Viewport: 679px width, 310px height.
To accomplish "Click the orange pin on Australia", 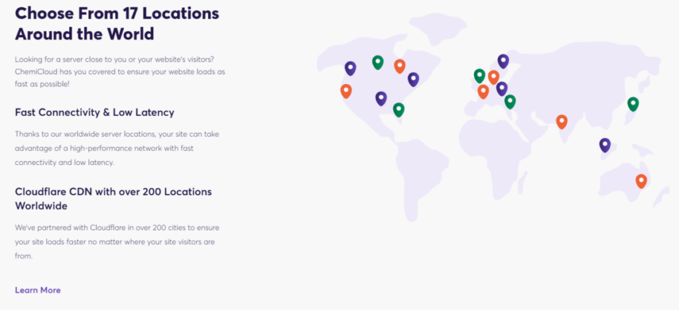I will [x=641, y=180].
